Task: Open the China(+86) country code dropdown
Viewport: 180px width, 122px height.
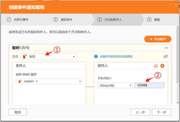Action: click(115, 85)
